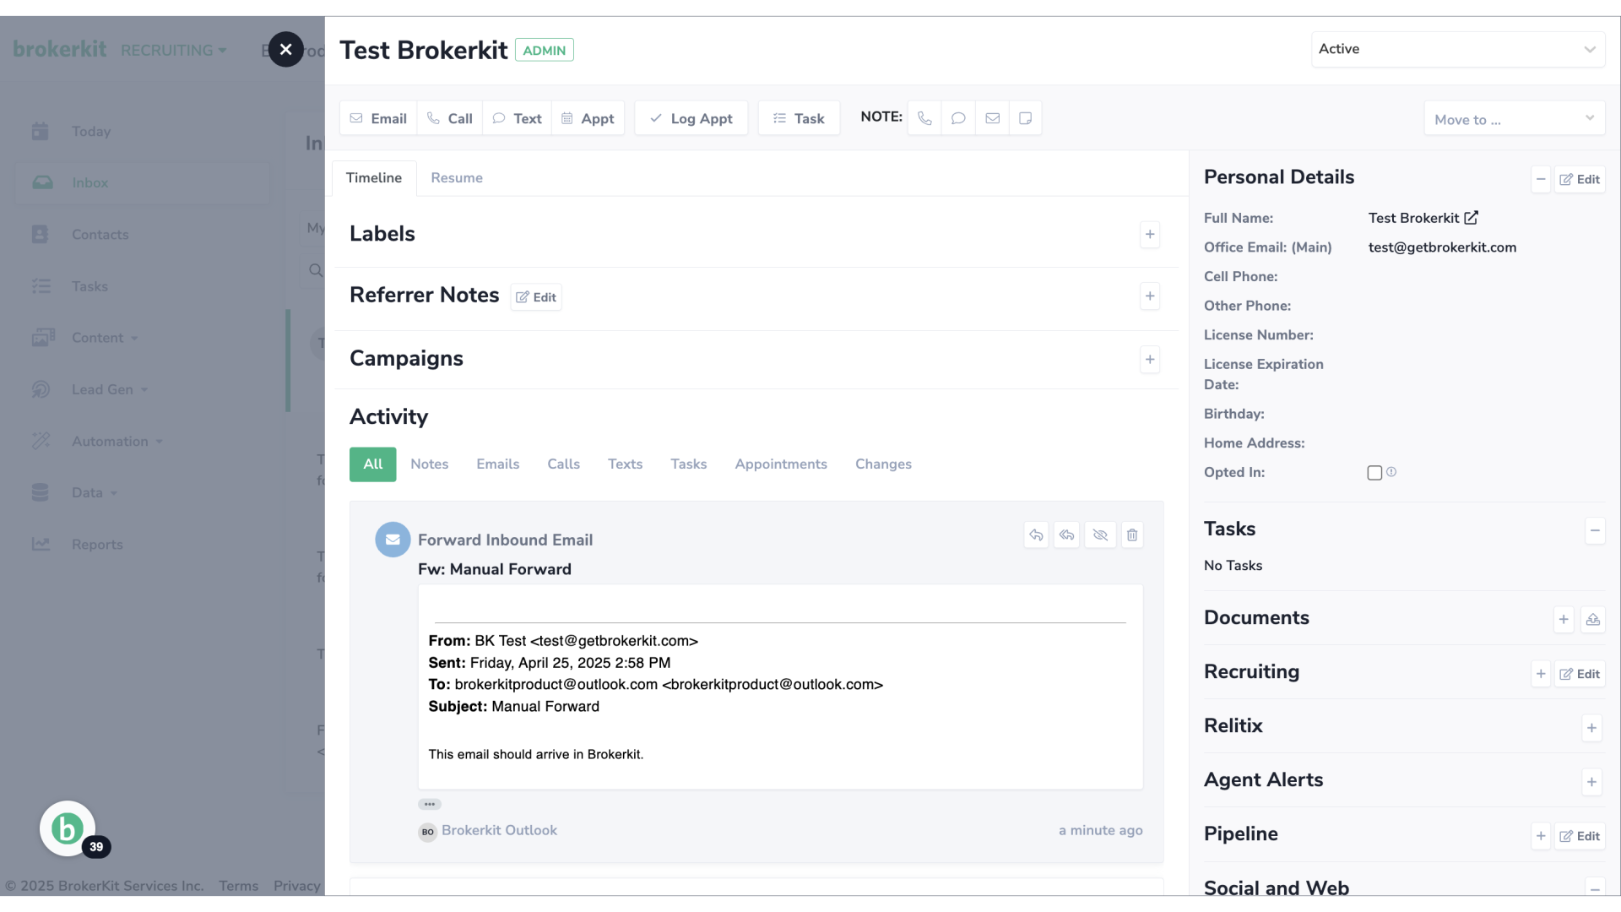
Task: Open the Active status dropdown
Action: coord(1458,49)
